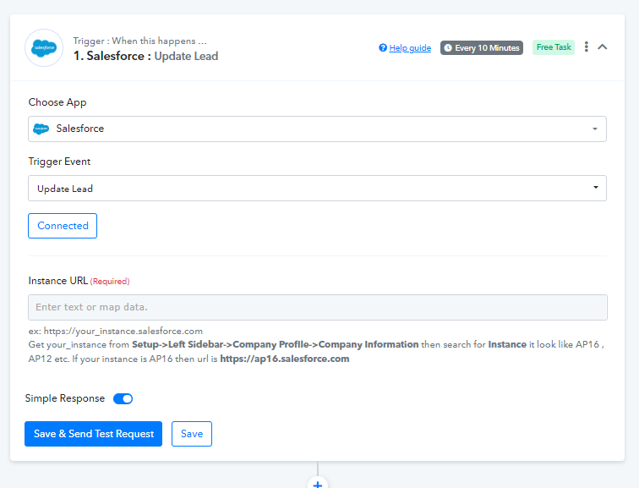Click the 'https://ap16.salesforce.com' example text
This screenshot has height=488, width=639.
(x=285, y=359)
